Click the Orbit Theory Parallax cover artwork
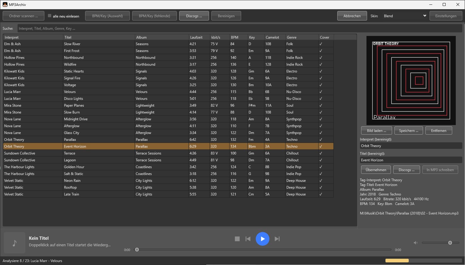 [x=411, y=81]
